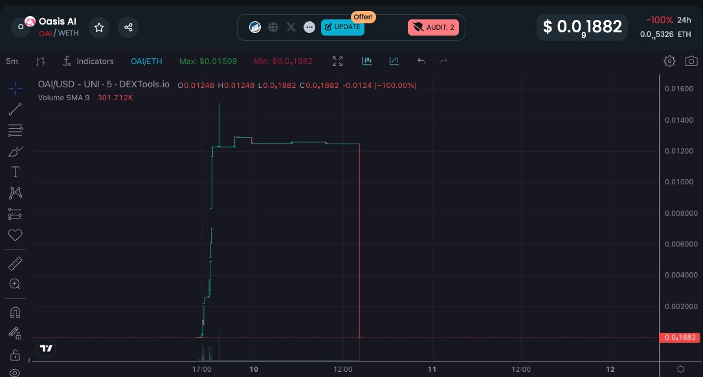Screen dimensions: 703x377
Task: Select the text annotation tool
Action: [16, 172]
